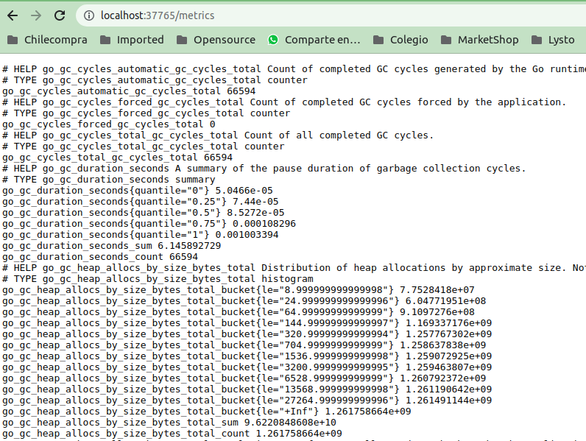Open the Opensource bookmark folder
This screenshot has height=441, width=586.
pyautogui.click(x=216, y=40)
